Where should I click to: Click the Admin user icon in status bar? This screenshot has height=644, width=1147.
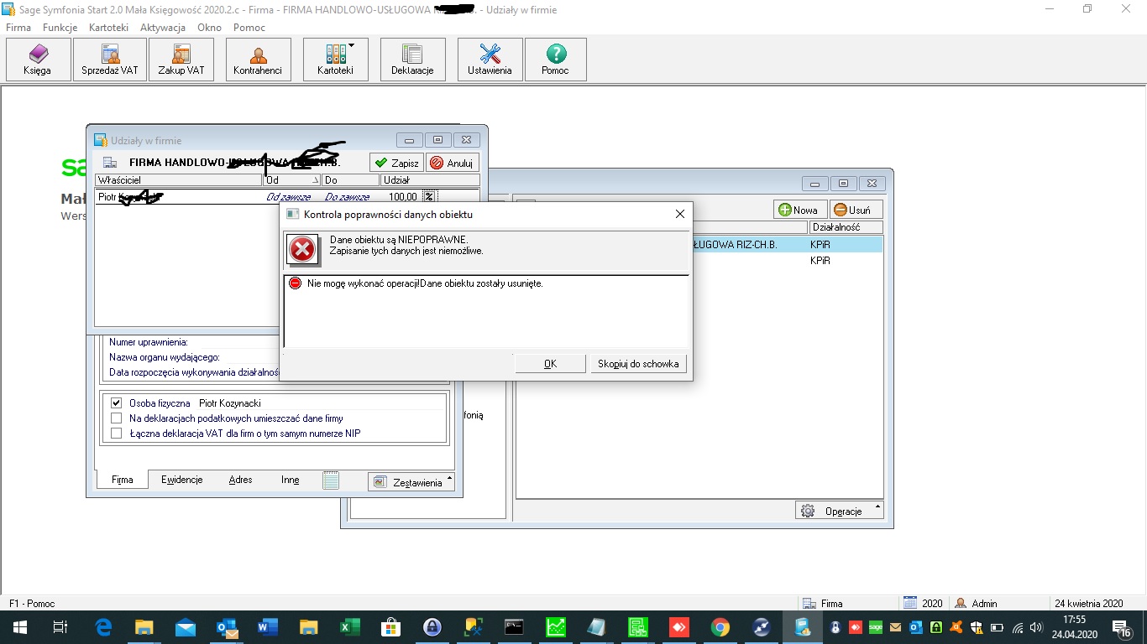click(960, 603)
